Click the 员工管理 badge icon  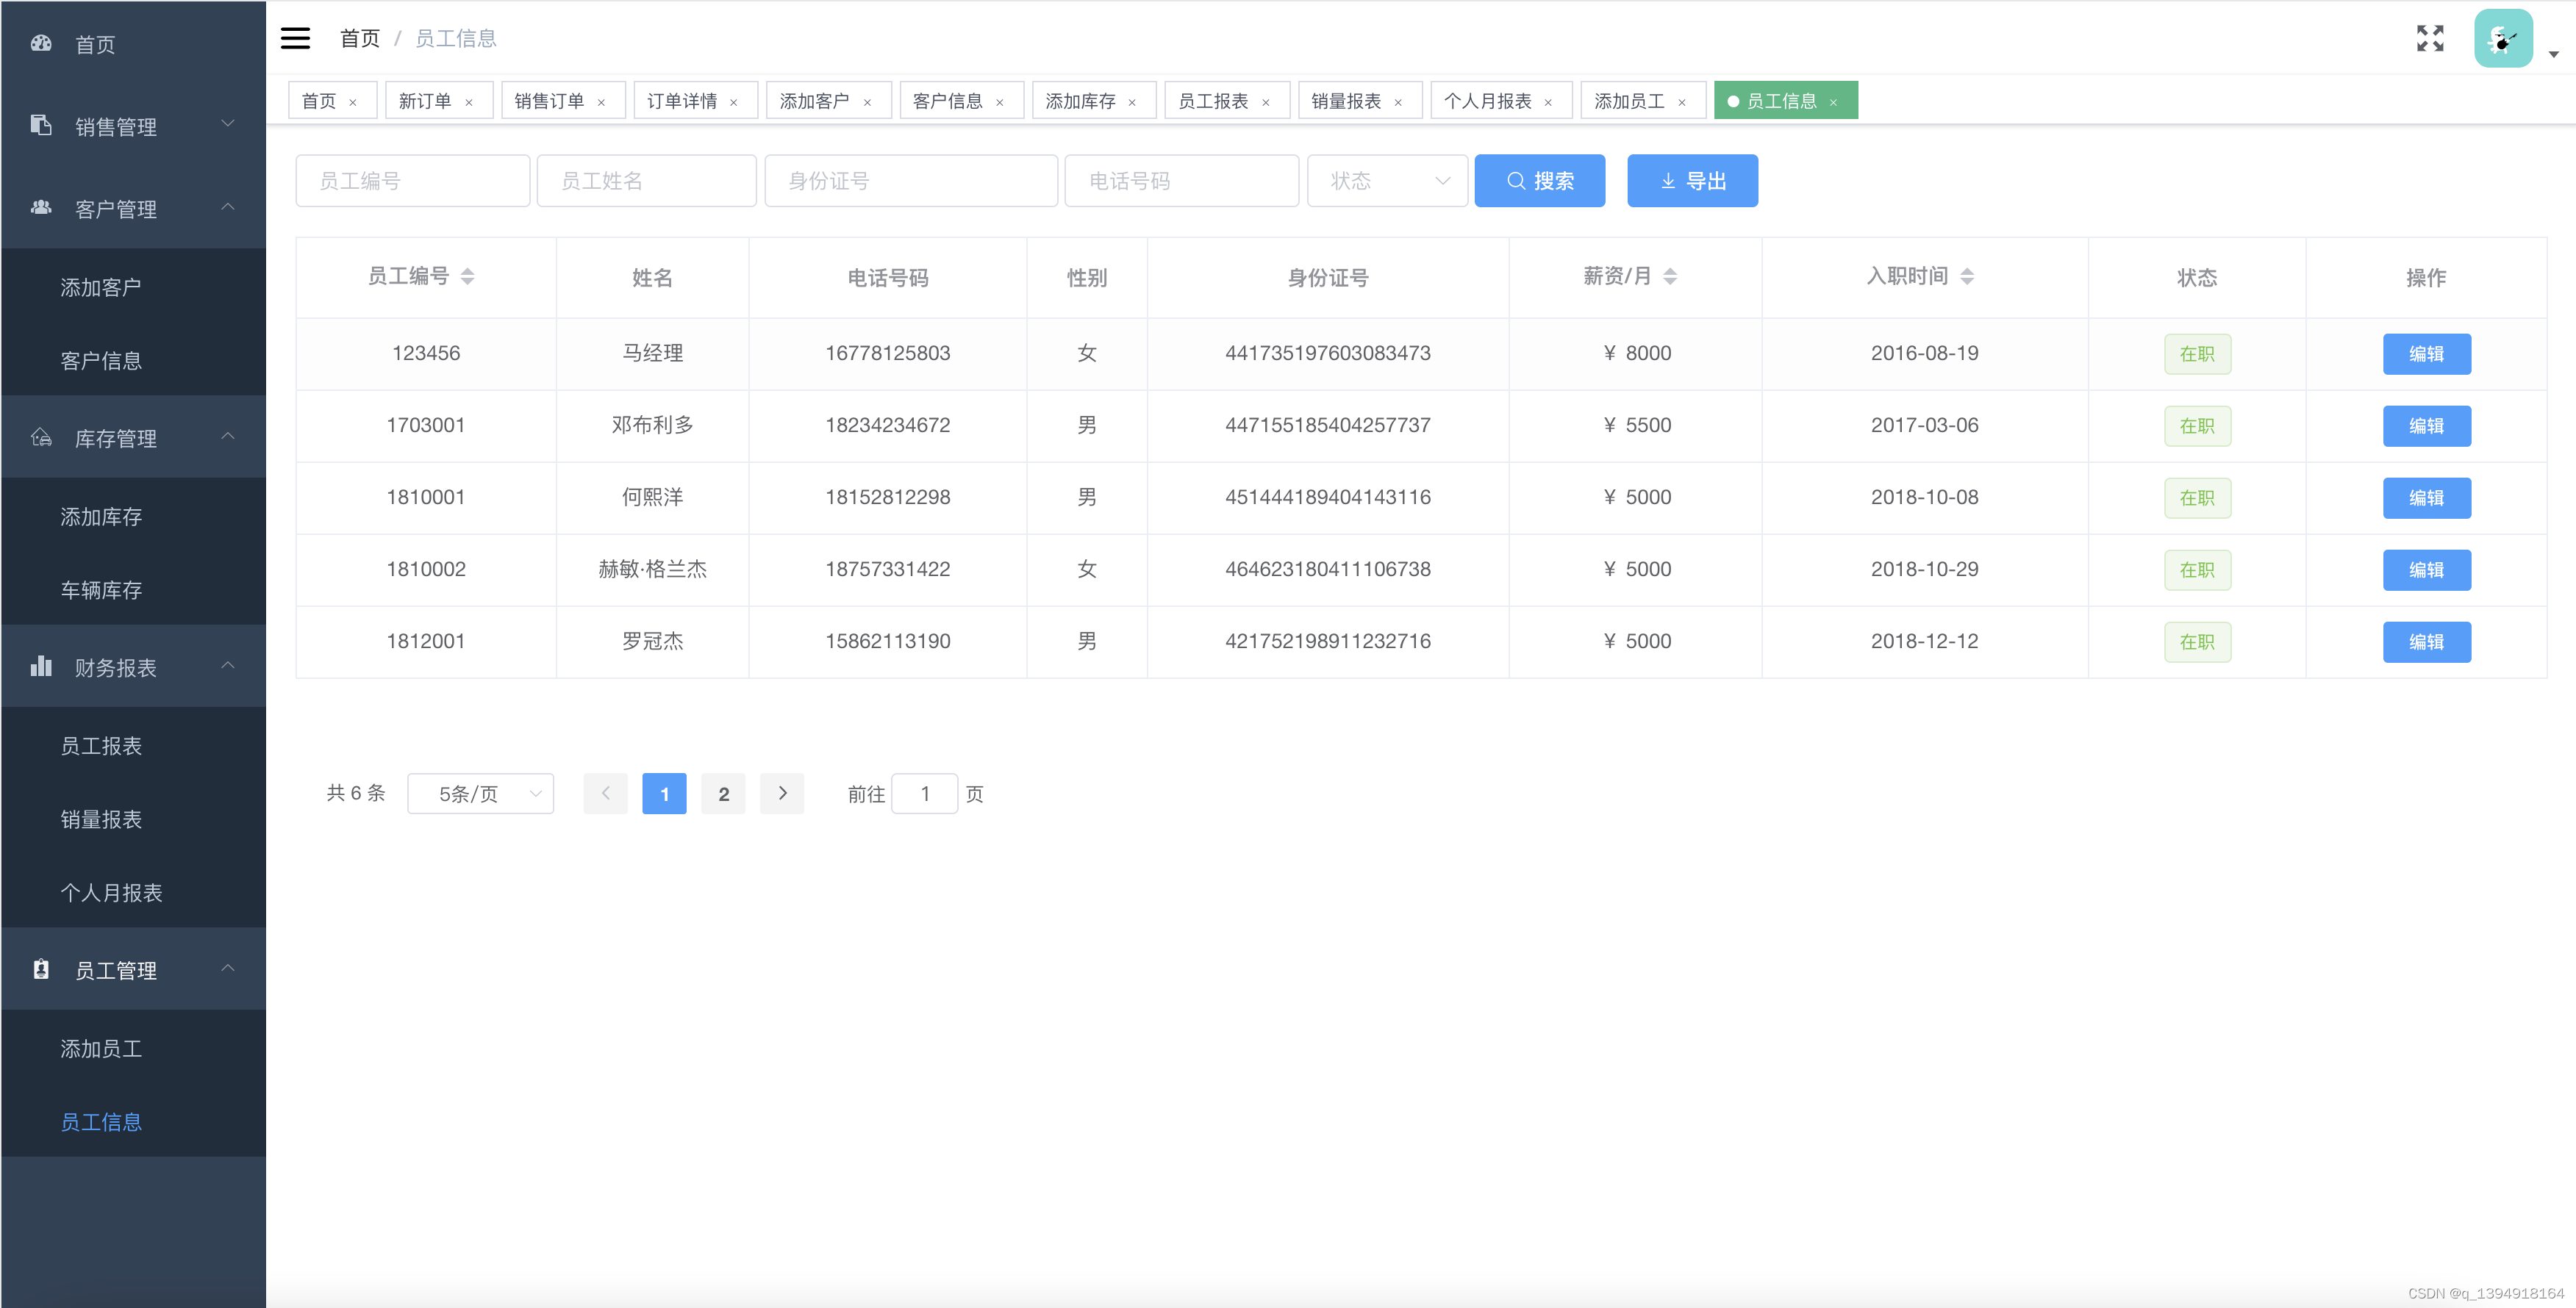pos(41,969)
